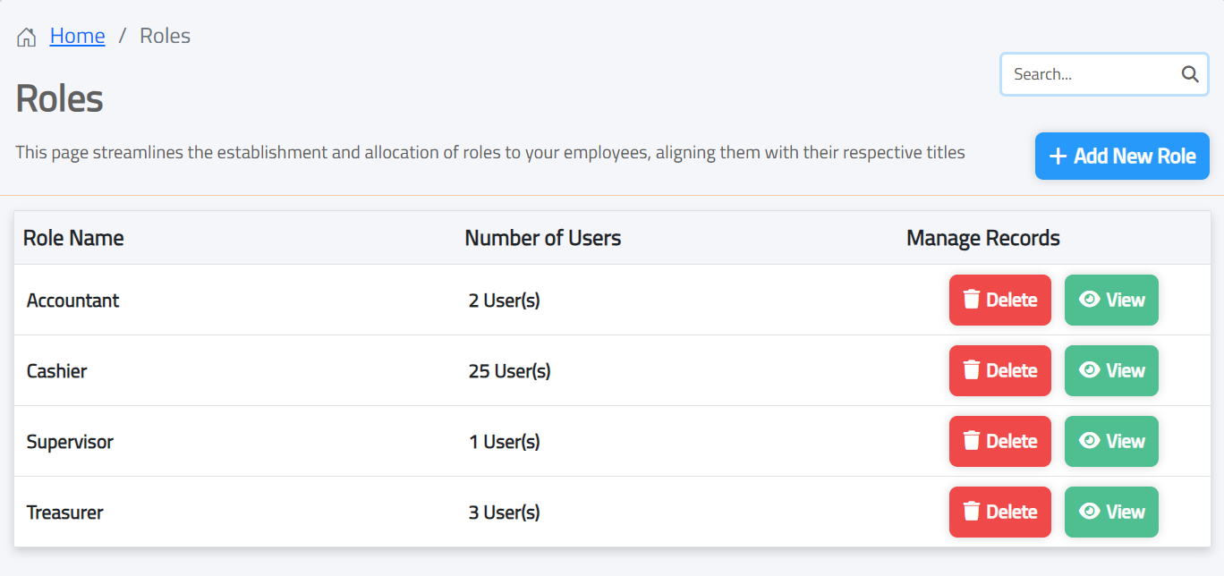Screen dimensions: 1224x576
Task: Click the 1 User(s) Supervisor count
Action: pyautogui.click(x=504, y=442)
